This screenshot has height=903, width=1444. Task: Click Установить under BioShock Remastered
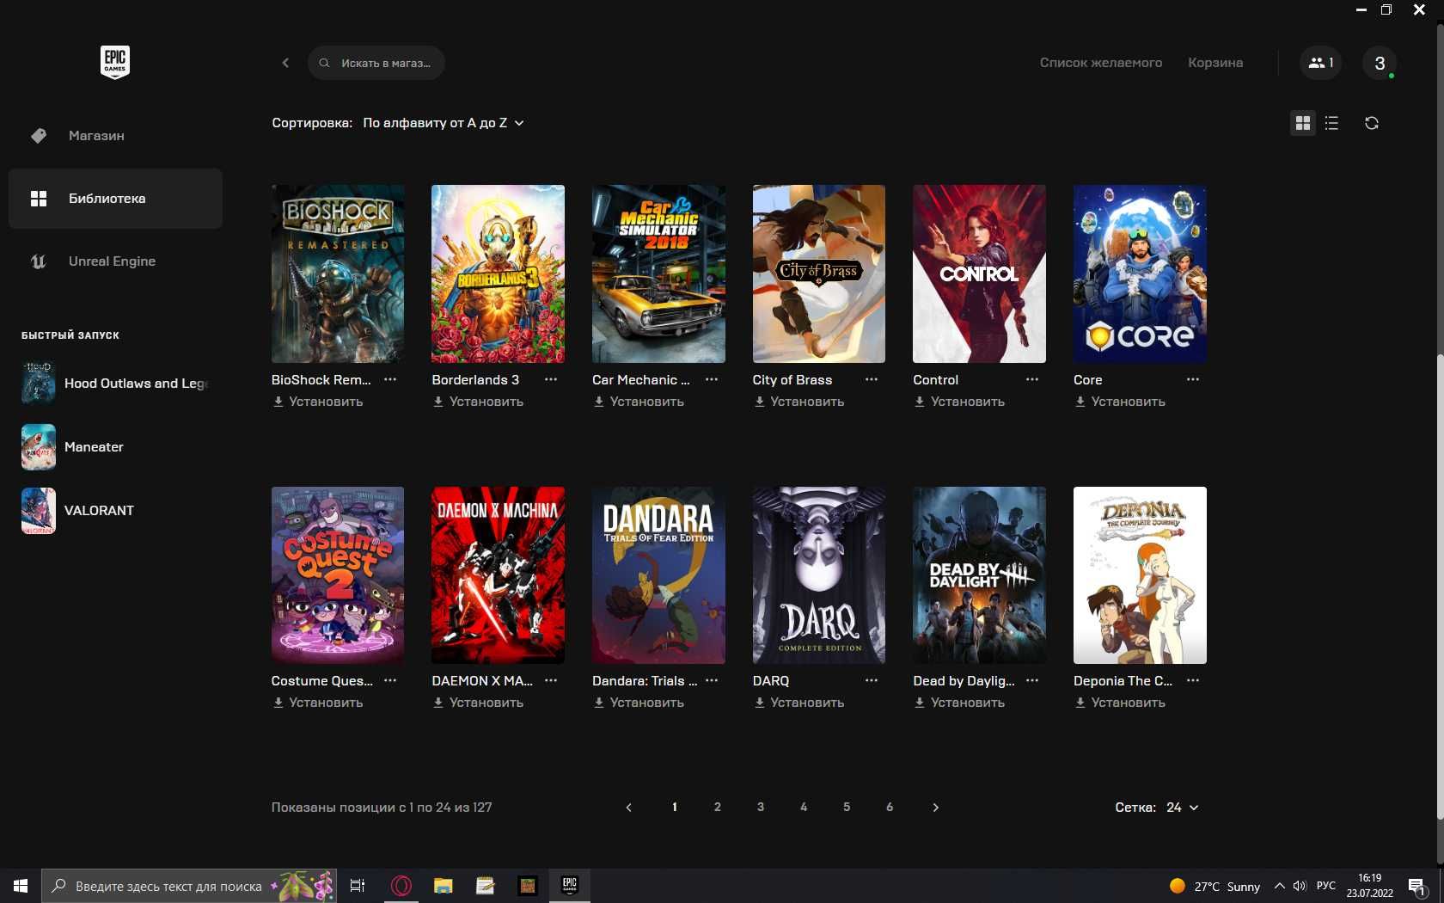click(x=318, y=402)
